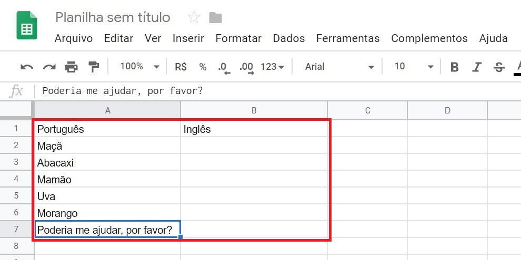The width and height of the screenshot is (521, 260).
Task: Open Google Sheets home logo
Action: pos(26,25)
